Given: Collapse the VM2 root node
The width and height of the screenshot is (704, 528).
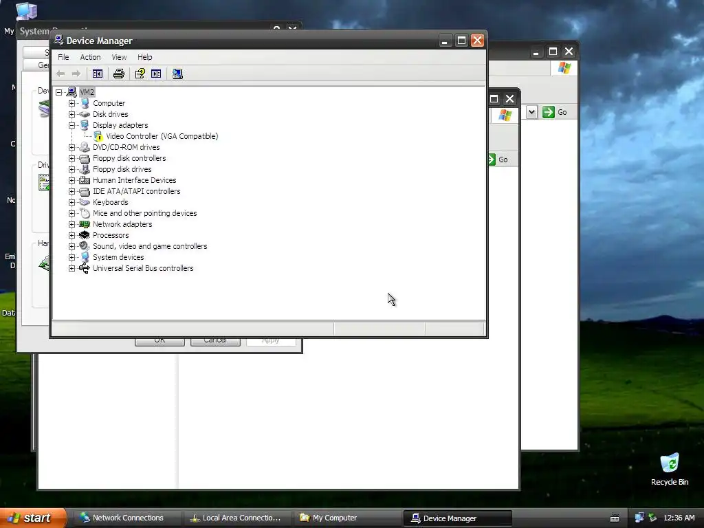Looking at the screenshot, I should [x=59, y=92].
